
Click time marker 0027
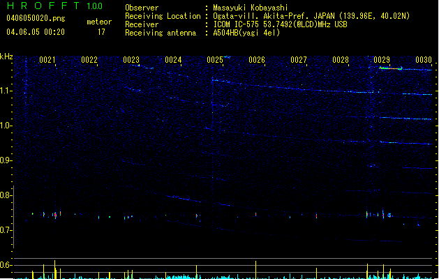pyautogui.click(x=299, y=60)
